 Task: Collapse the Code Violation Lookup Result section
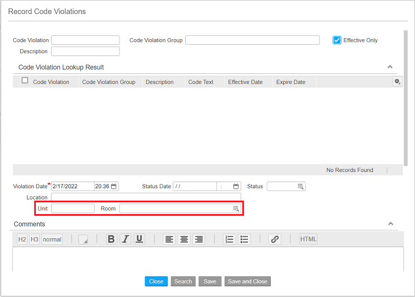[x=390, y=67]
